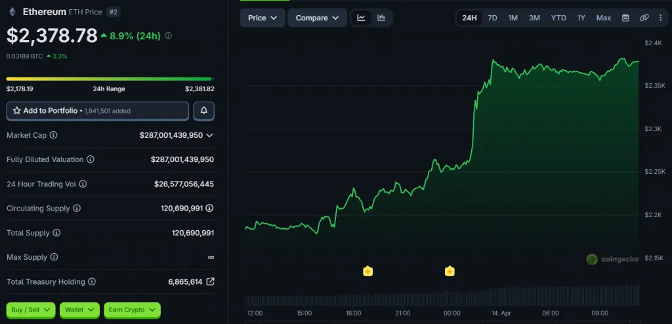Viewport: 672px width, 324px height.
Task: Click the chart event marker near 00:00
Action: coord(450,271)
